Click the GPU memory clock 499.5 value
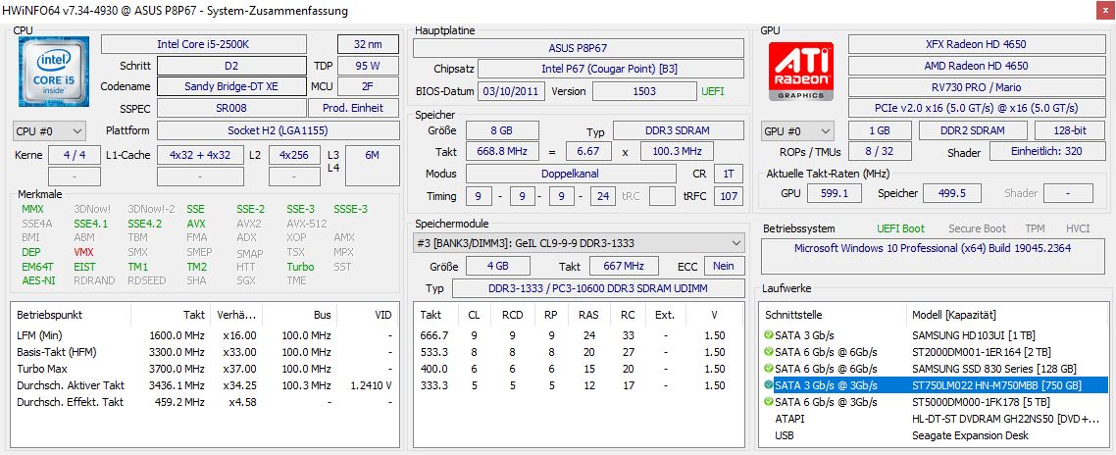 (x=951, y=193)
